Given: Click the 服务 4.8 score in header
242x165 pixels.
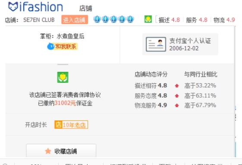Looking at the screenshot, I should pos(197,20).
